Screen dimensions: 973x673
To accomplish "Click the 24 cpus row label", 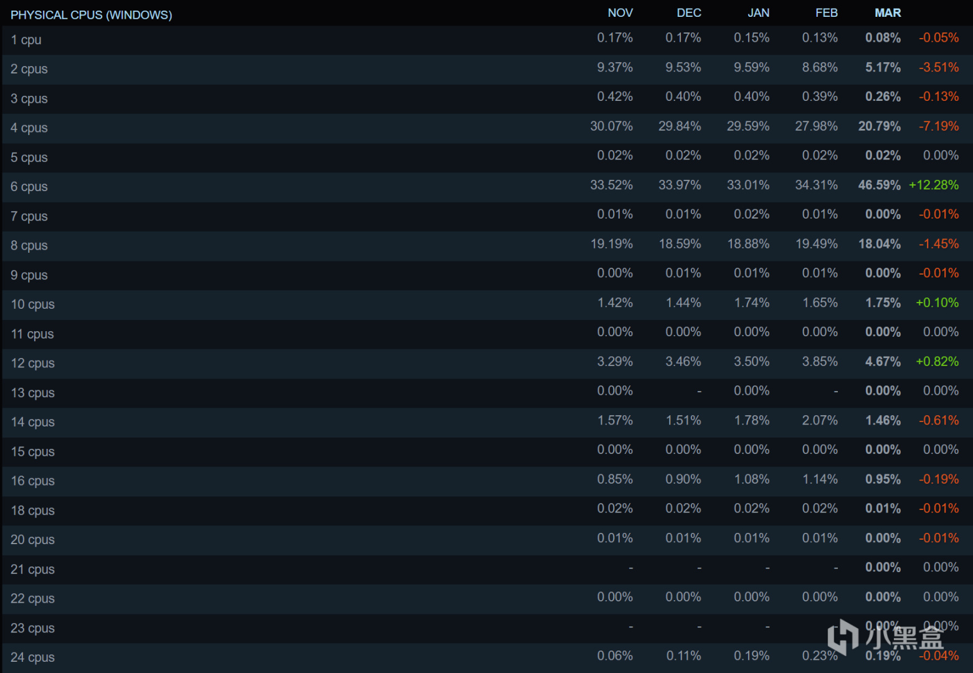I will (x=32, y=657).
